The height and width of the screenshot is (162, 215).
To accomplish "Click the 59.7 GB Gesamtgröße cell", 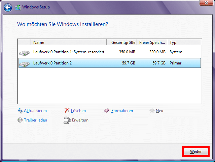I will 129,63.
